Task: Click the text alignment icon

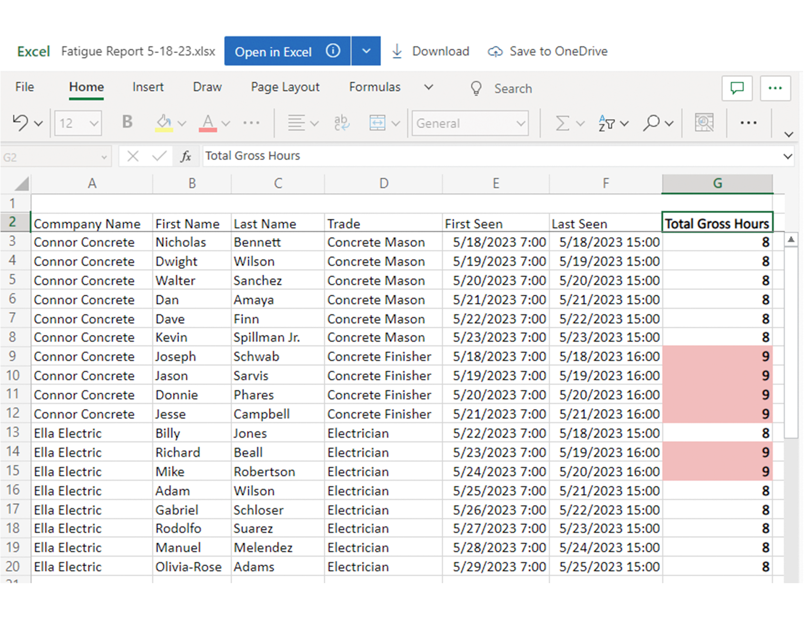Action: 296,123
